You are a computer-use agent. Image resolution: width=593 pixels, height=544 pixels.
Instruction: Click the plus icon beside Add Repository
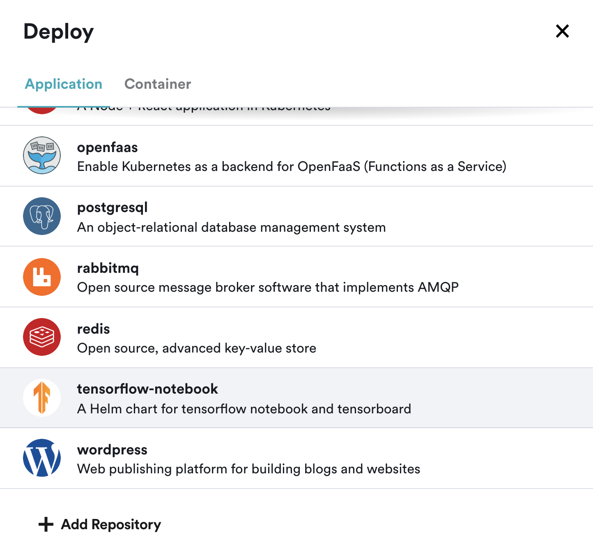(46, 524)
